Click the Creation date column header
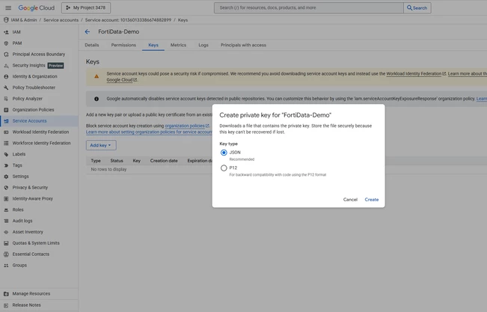The image size is (487, 312). 164,161
